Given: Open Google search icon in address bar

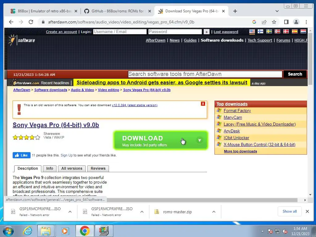Looking at the screenshot, I should 254,22.
